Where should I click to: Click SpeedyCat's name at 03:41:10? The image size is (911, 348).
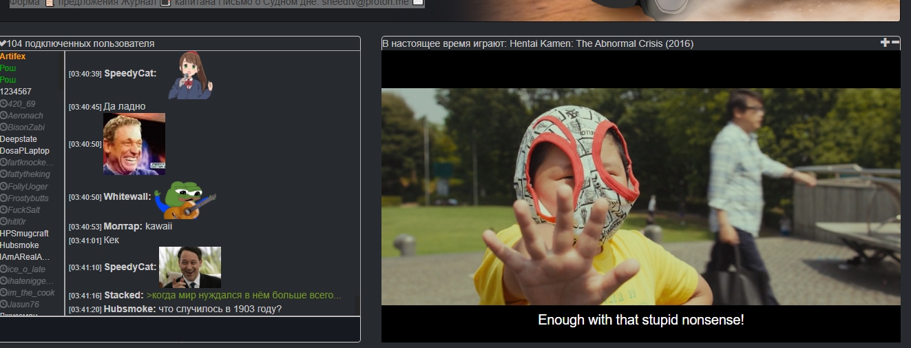point(130,267)
